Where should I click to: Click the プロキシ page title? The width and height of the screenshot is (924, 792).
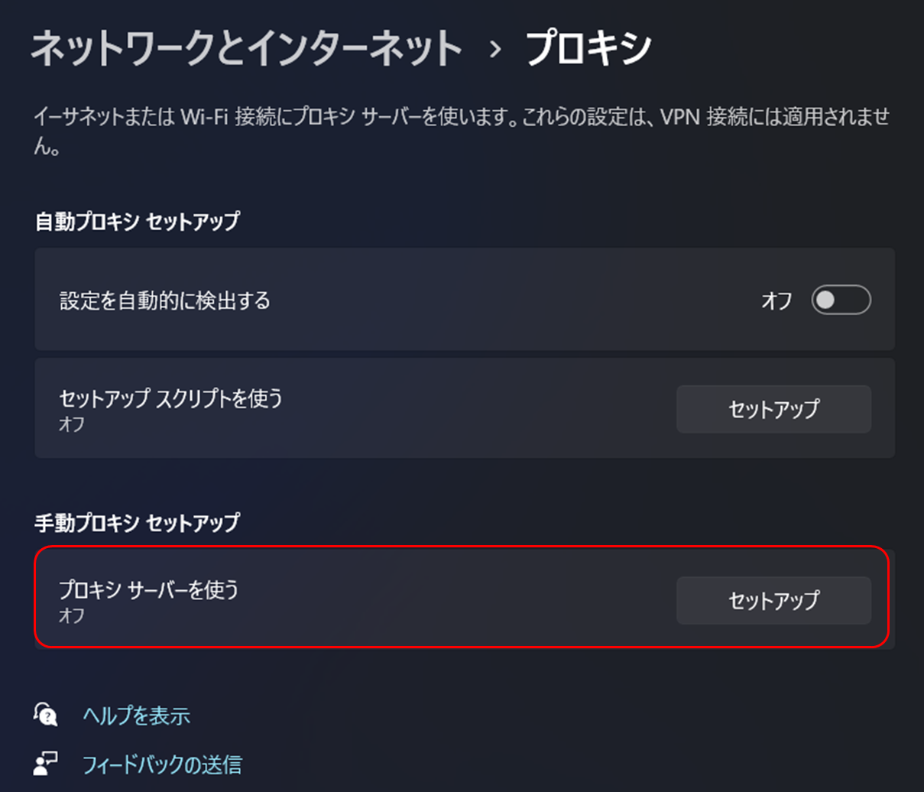point(588,49)
